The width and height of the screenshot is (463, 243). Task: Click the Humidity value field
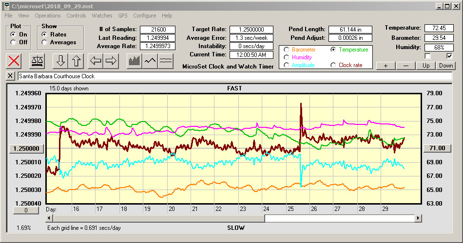pos(439,48)
